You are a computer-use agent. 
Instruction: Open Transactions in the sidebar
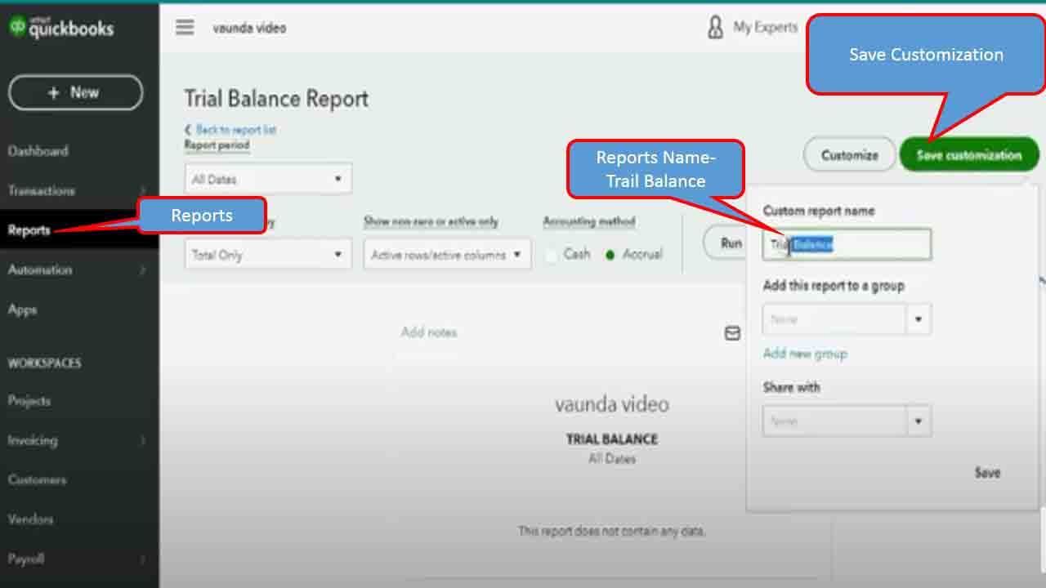click(x=42, y=190)
